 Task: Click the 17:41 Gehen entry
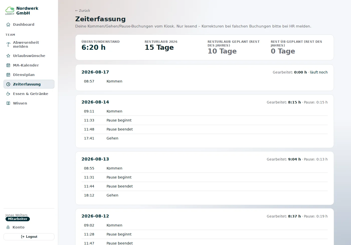tap(205, 138)
